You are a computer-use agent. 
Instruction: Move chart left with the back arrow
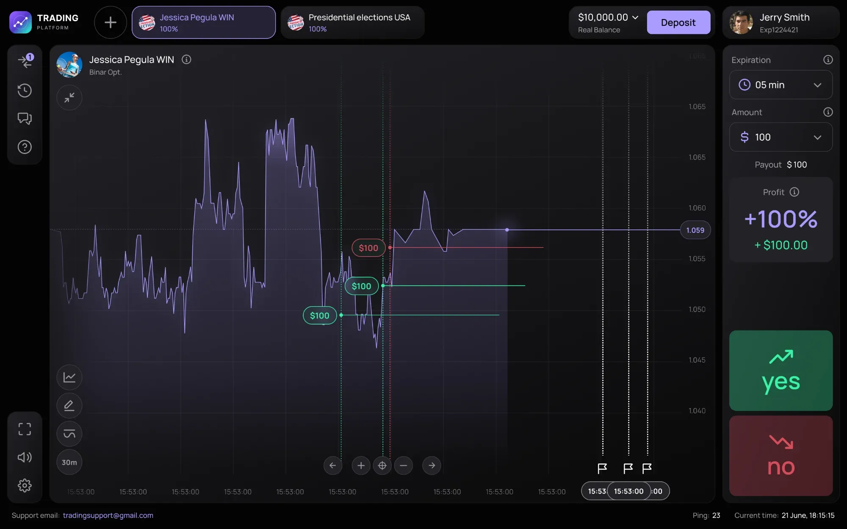(x=333, y=466)
